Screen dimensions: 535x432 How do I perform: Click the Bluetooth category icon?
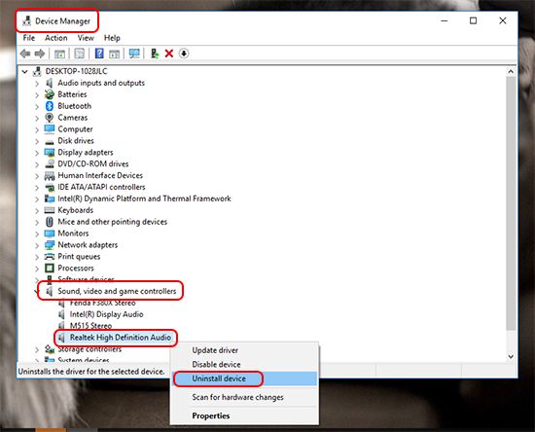click(50, 106)
